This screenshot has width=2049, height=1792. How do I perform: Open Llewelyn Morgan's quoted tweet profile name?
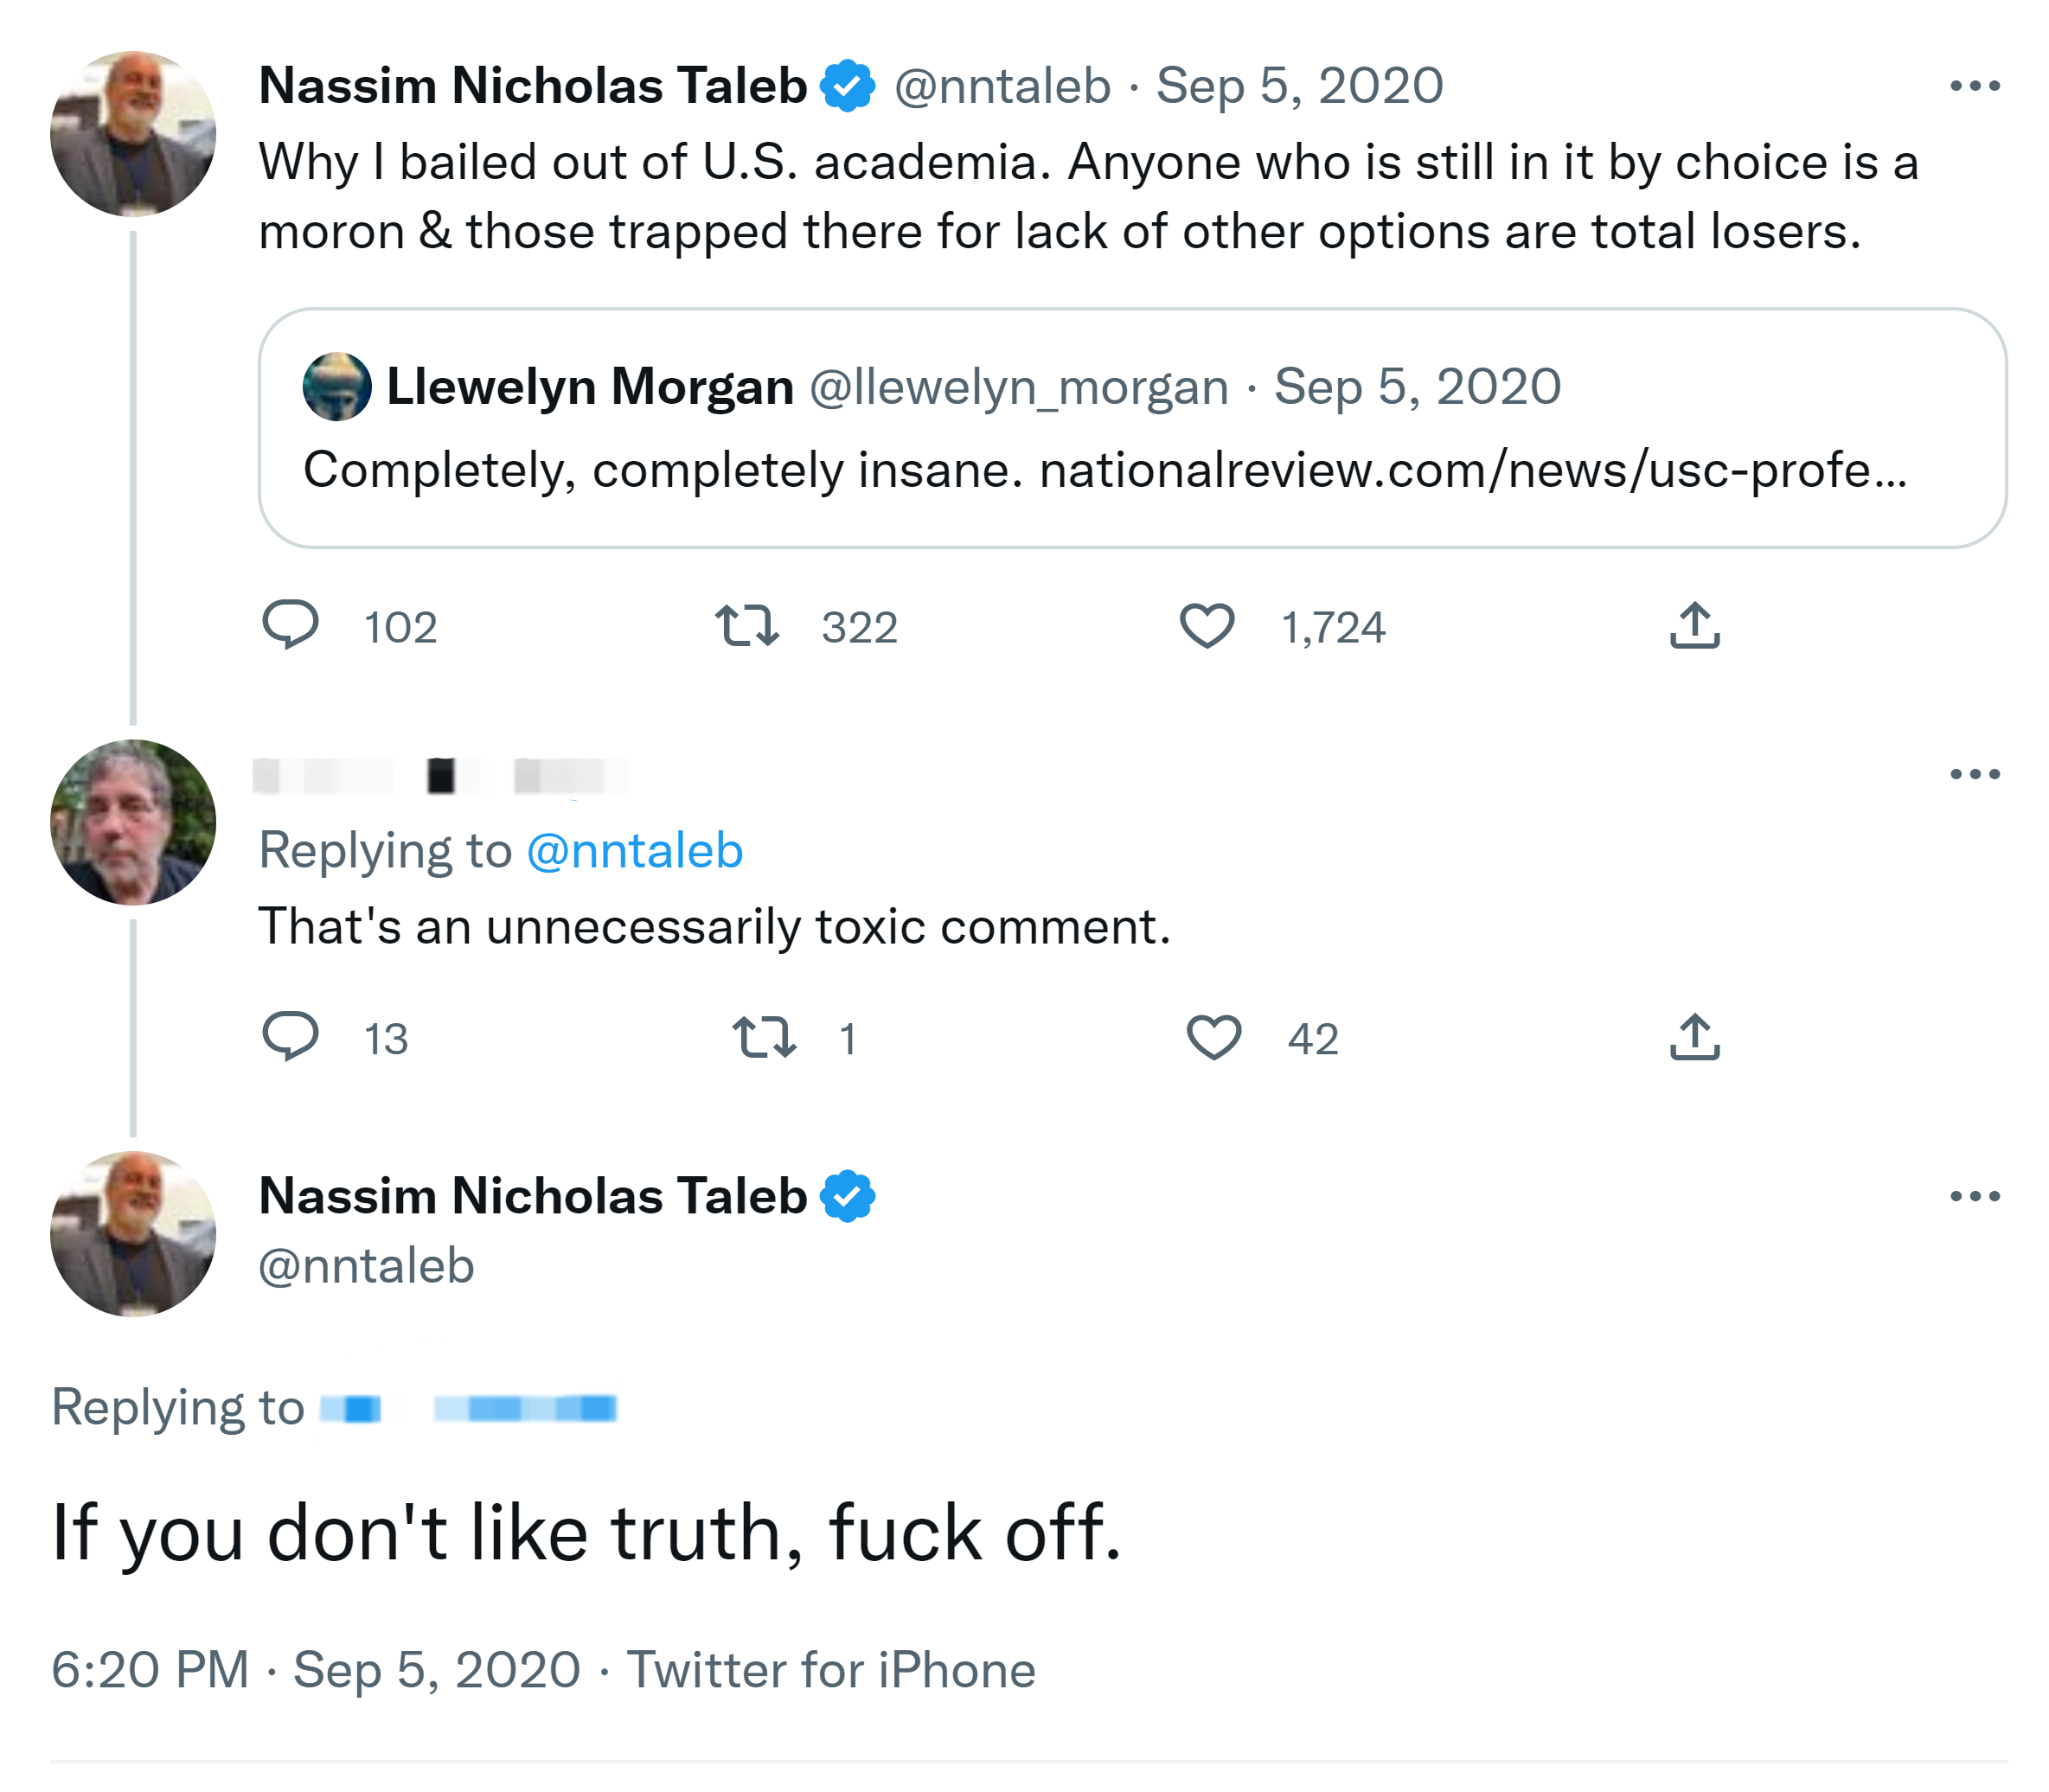coord(590,387)
